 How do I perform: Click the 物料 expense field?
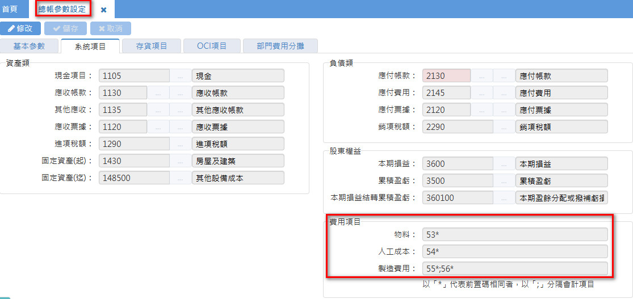coord(515,235)
